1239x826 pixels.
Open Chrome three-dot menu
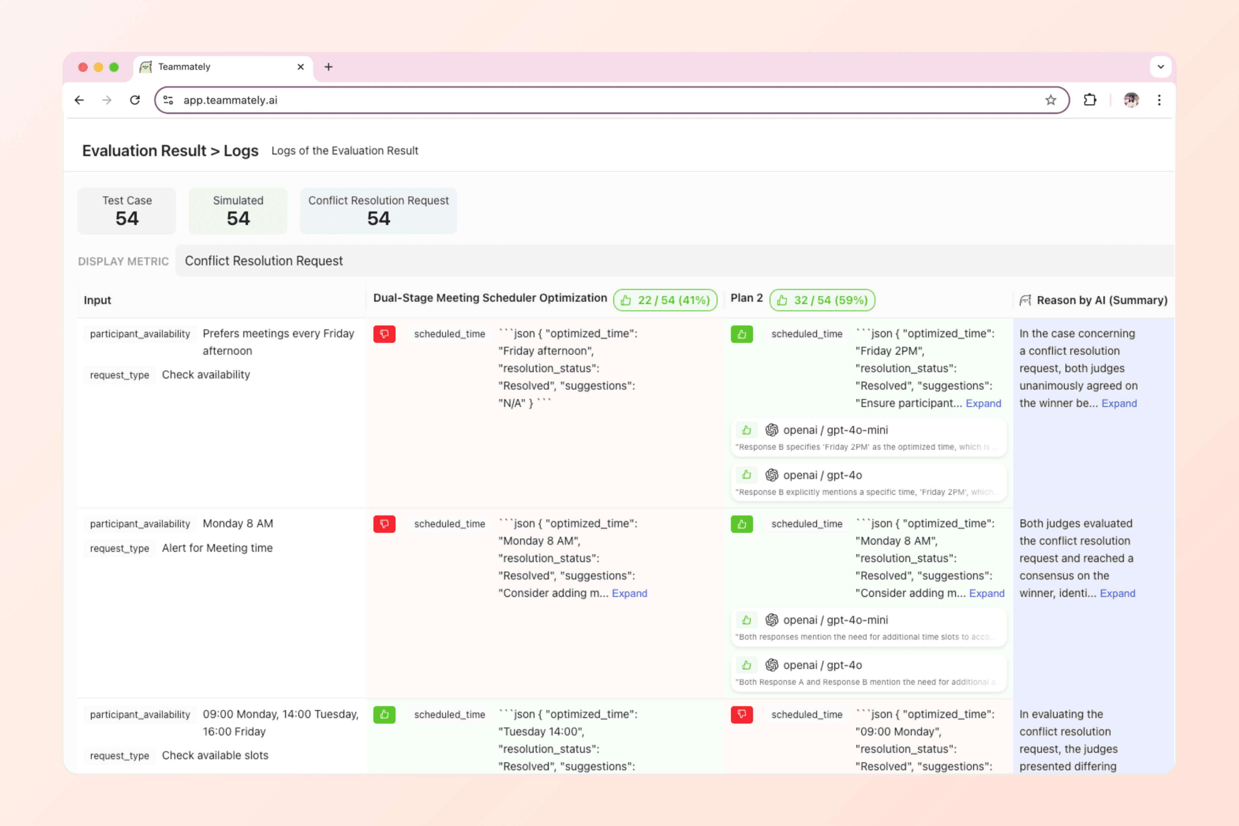click(x=1159, y=100)
